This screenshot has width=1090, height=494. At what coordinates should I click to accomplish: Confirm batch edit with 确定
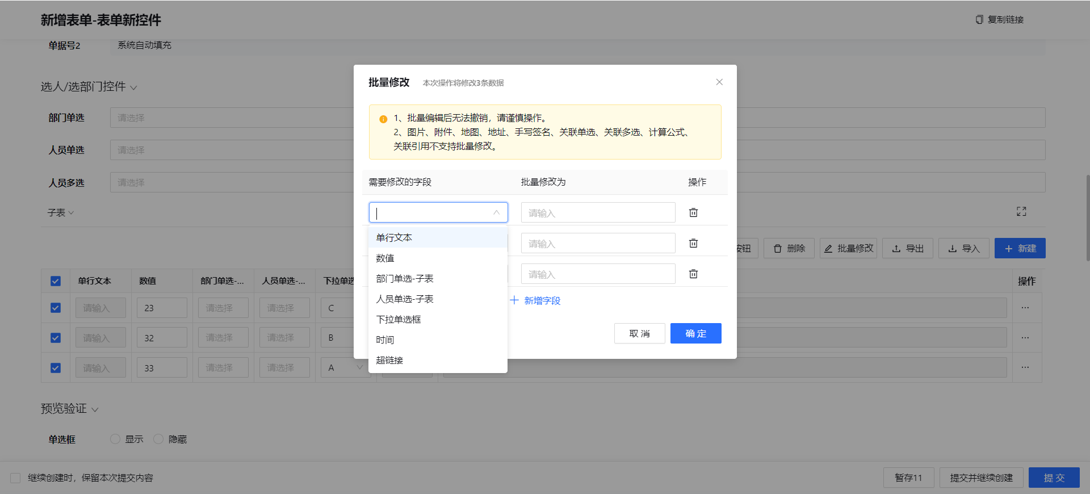[x=696, y=333]
